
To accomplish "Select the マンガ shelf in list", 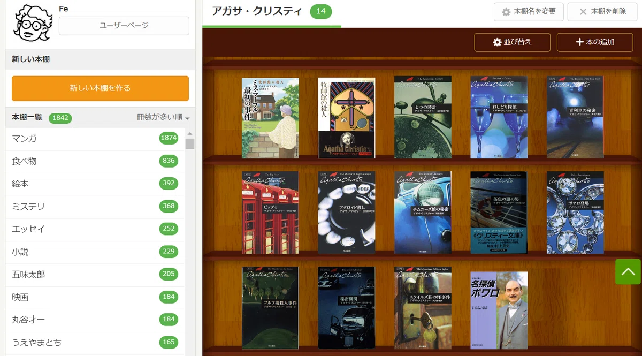I will click(x=95, y=138).
